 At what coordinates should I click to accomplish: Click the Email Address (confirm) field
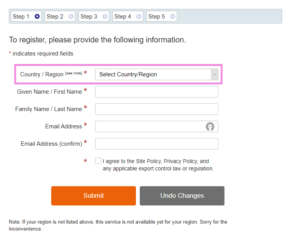156,144
